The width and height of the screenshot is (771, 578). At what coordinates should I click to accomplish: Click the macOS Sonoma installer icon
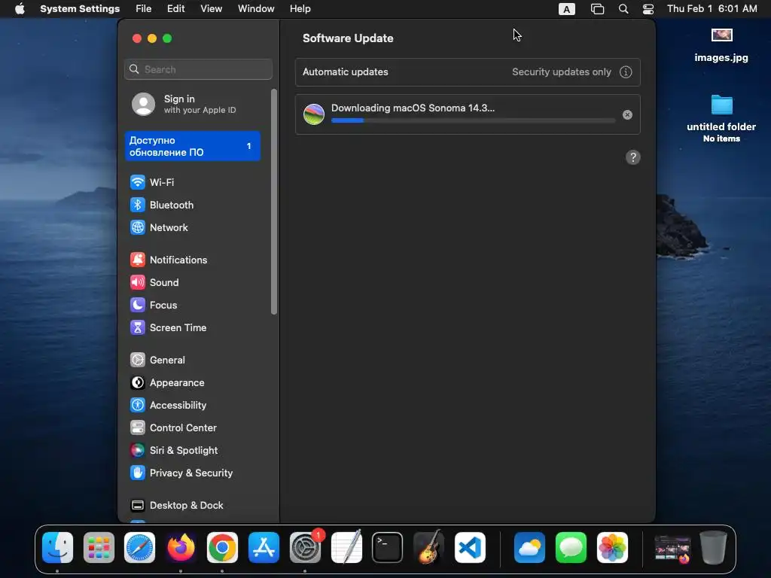(314, 114)
